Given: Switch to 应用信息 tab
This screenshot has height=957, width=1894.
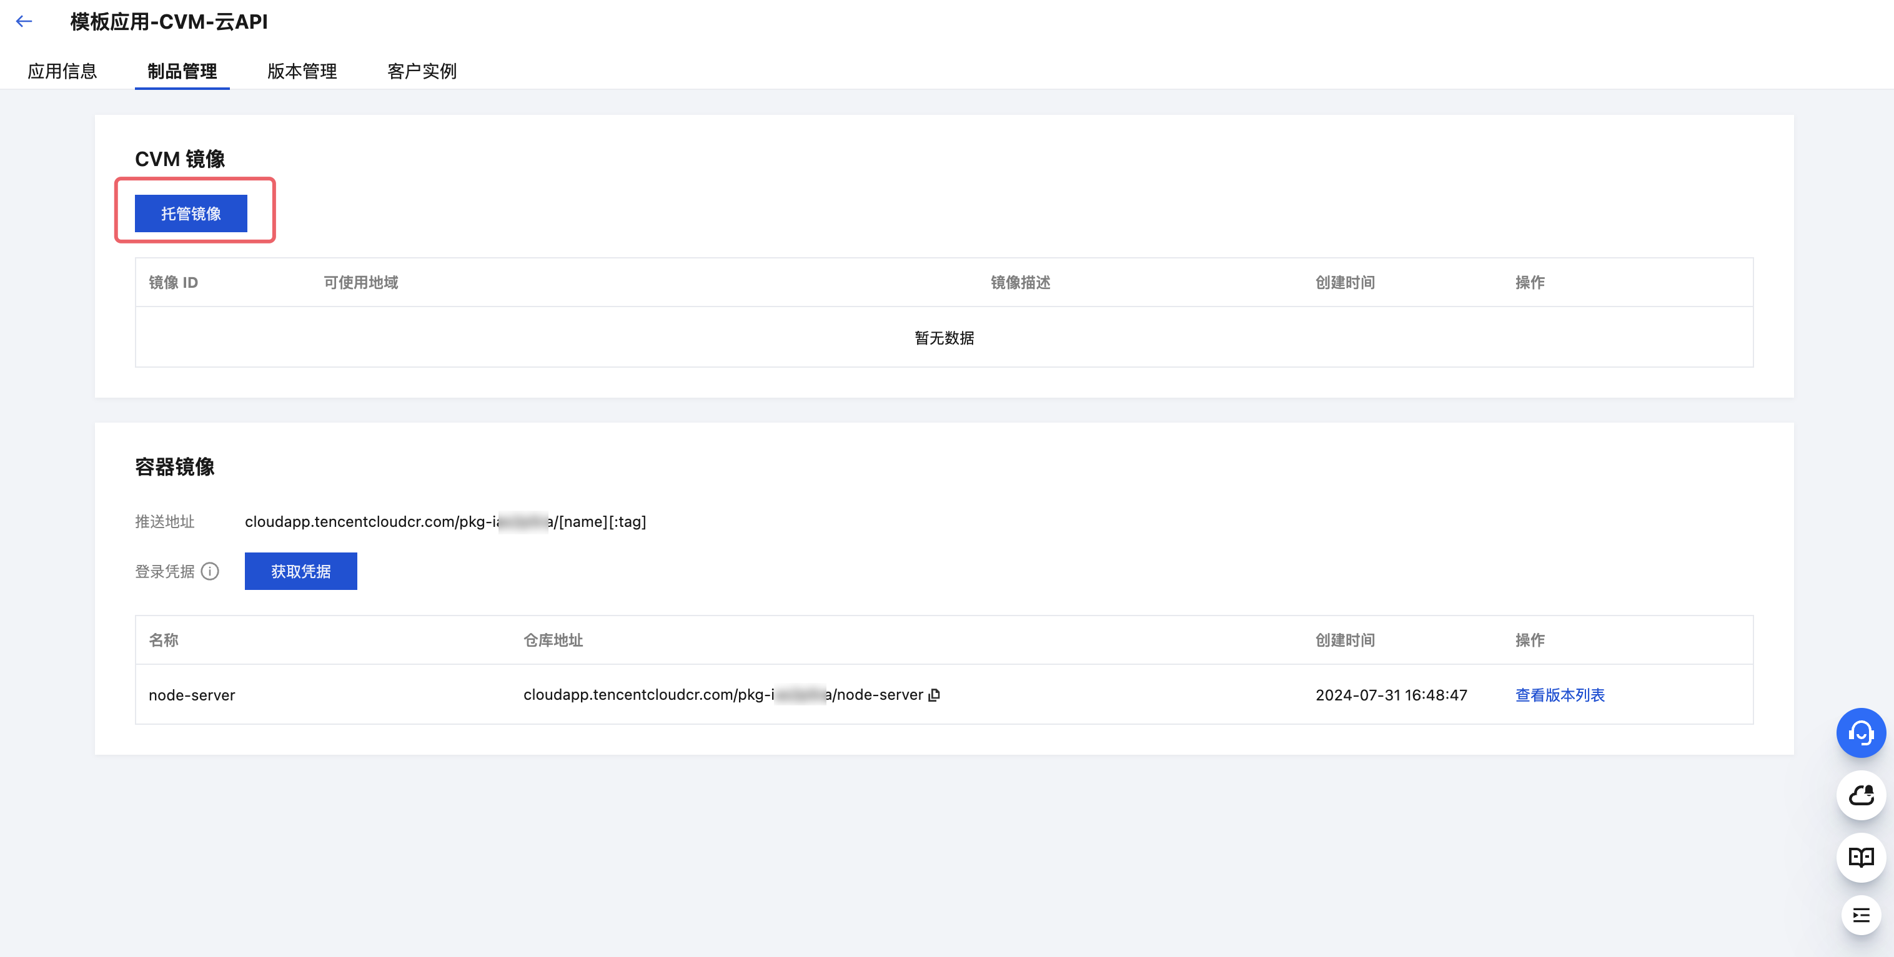Looking at the screenshot, I should (x=62, y=71).
